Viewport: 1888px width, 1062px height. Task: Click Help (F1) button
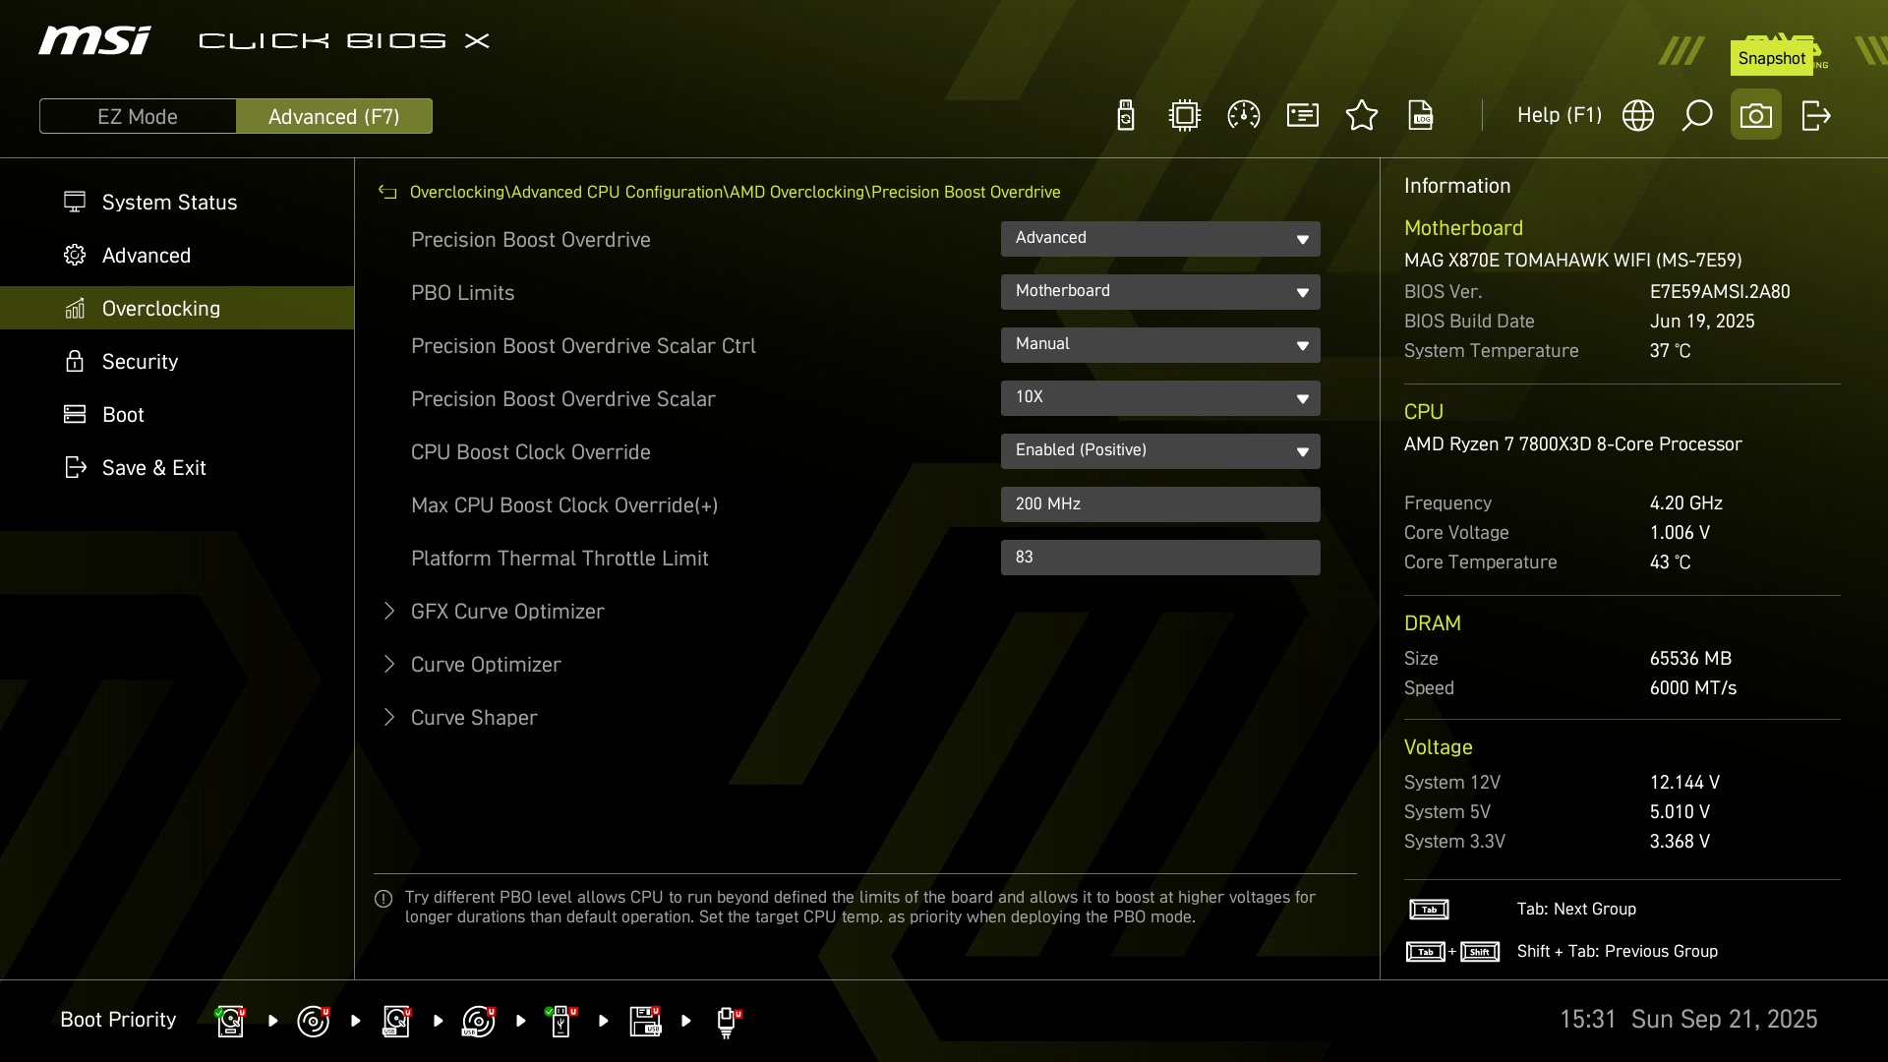[1559, 116]
